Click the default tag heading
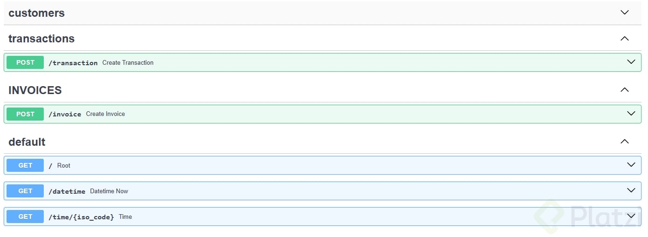Screen dimensions: 648x237 click(x=27, y=142)
